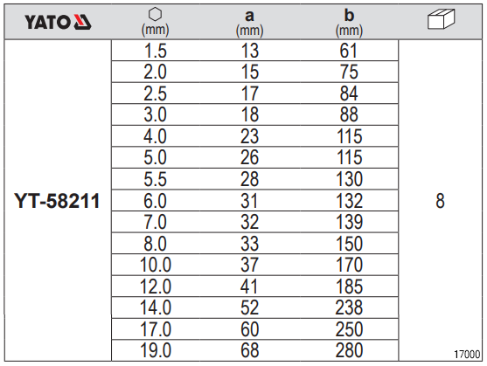The image size is (487, 366).
Task: Select hex size 8.0
Action: point(155,244)
